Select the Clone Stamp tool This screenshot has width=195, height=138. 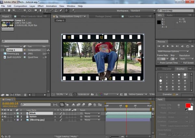tap(56, 10)
